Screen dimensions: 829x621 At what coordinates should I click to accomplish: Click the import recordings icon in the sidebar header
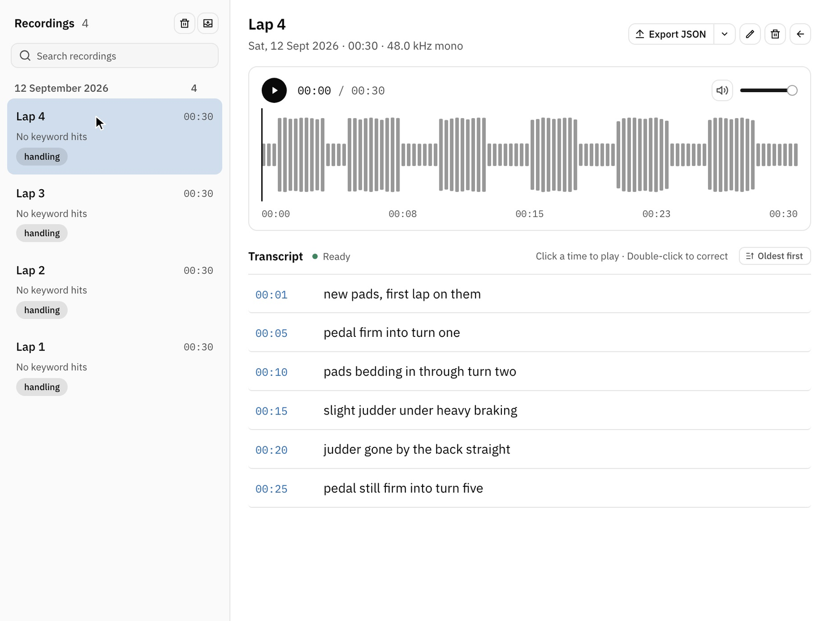(208, 23)
